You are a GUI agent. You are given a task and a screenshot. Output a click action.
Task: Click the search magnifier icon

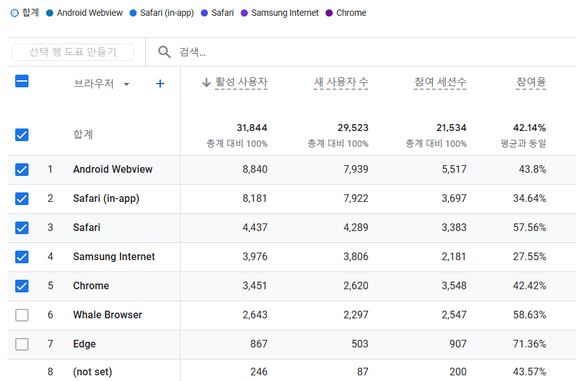click(164, 52)
